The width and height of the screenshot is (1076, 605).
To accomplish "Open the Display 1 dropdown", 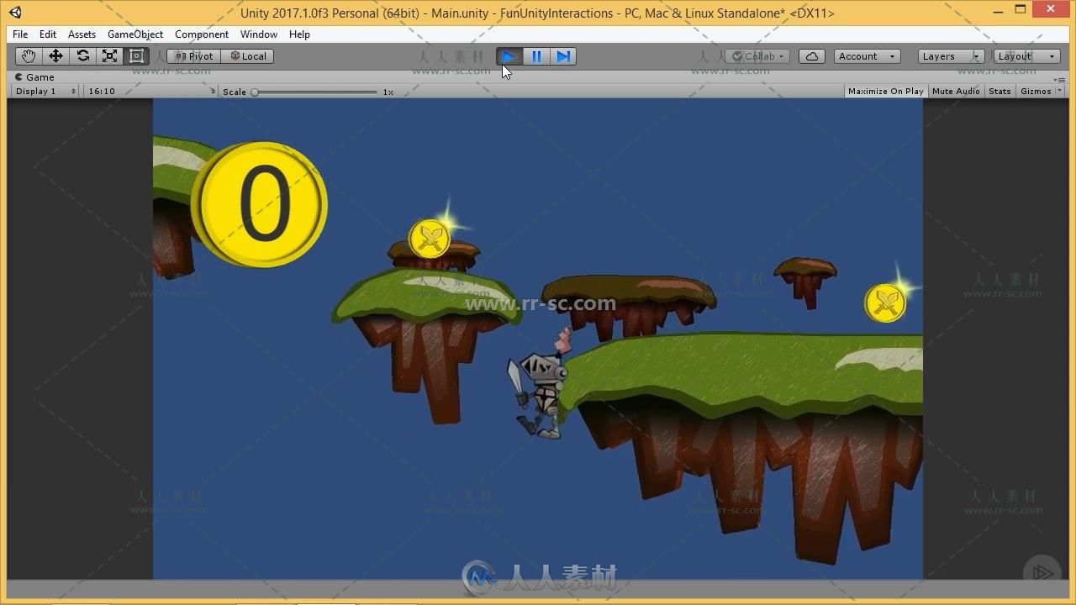I will (x=46, y=91).
